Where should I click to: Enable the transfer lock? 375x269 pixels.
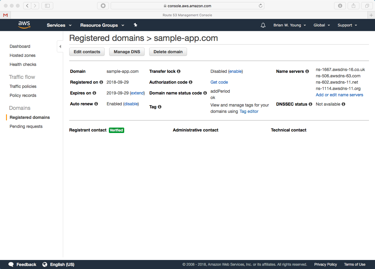point(235,71)
